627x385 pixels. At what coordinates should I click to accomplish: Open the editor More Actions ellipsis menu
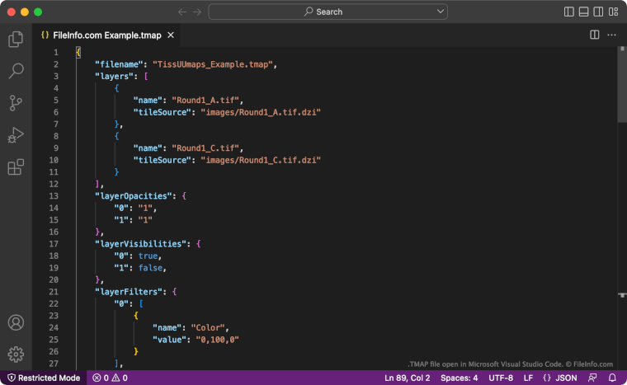point(612,35)
